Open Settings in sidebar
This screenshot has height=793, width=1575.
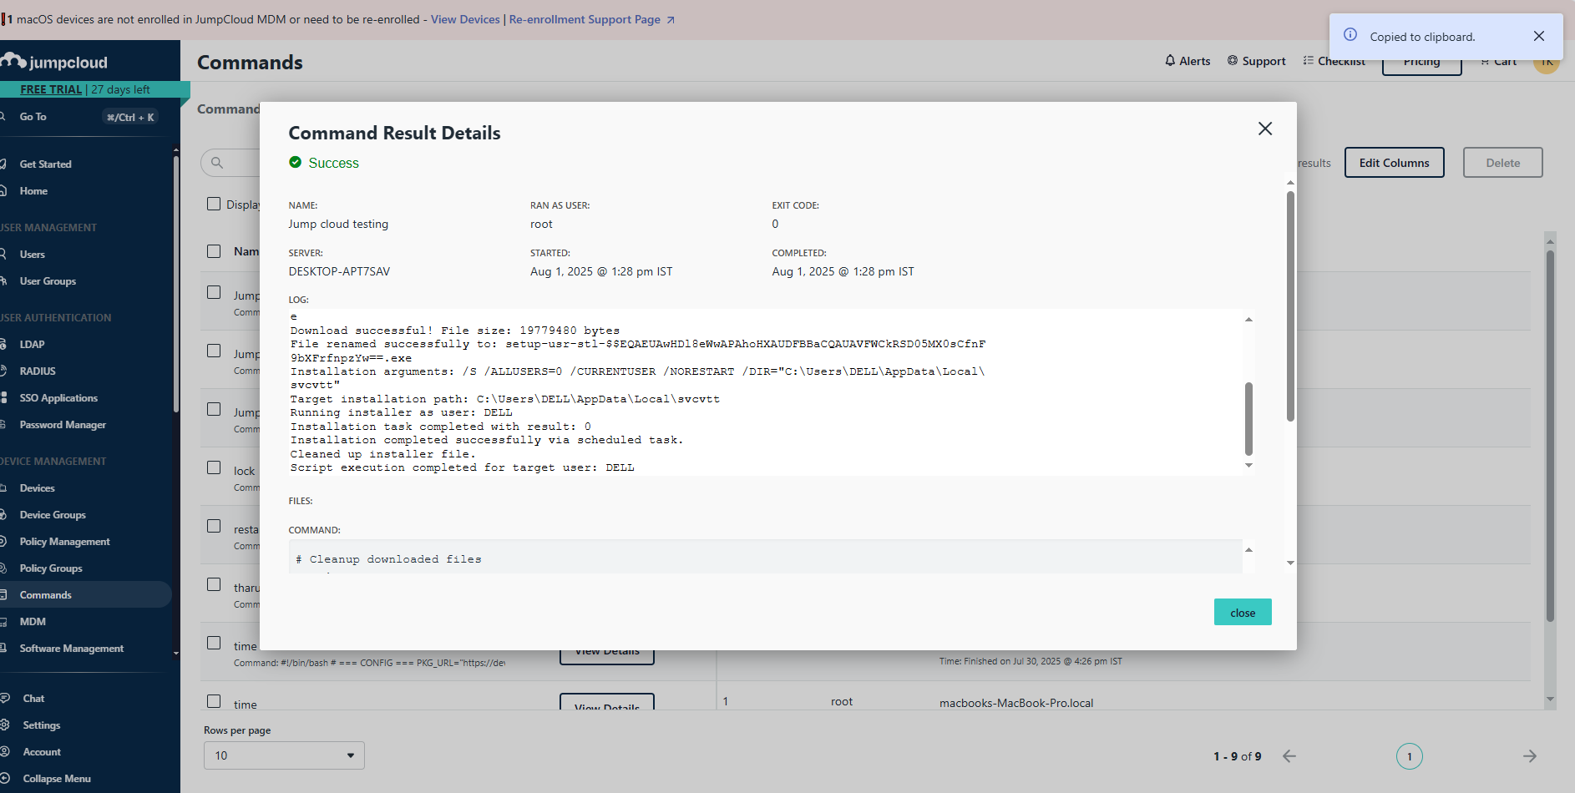tap(41, 725)
